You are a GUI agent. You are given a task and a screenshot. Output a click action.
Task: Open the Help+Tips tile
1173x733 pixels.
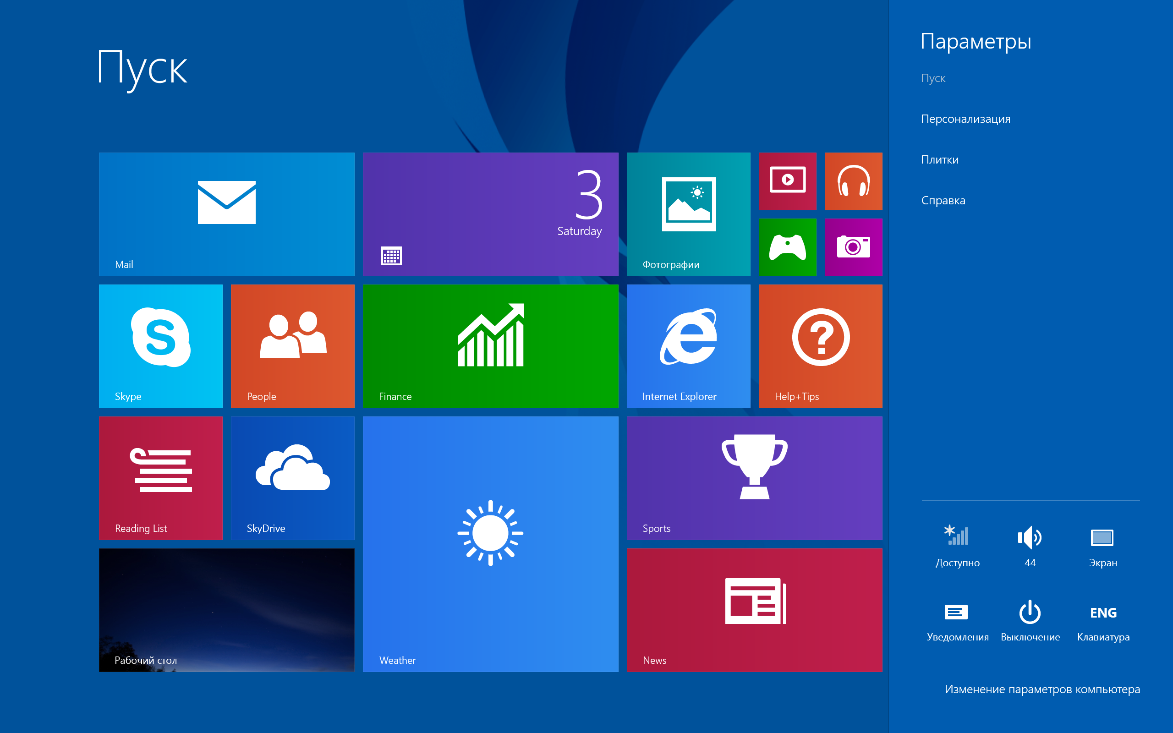(820, 346)
